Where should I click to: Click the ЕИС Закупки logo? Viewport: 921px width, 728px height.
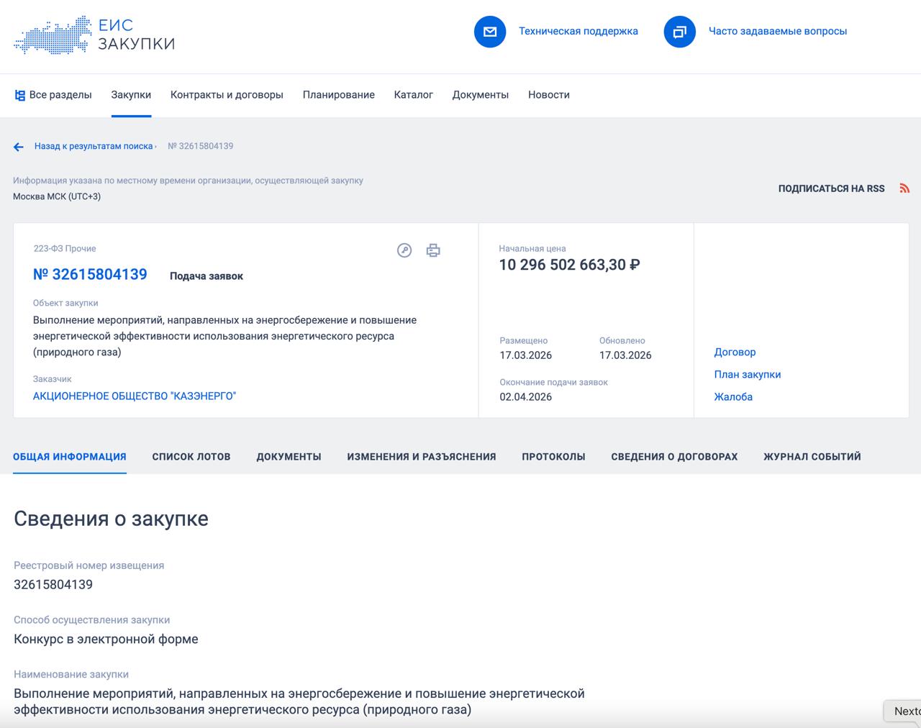94,35
